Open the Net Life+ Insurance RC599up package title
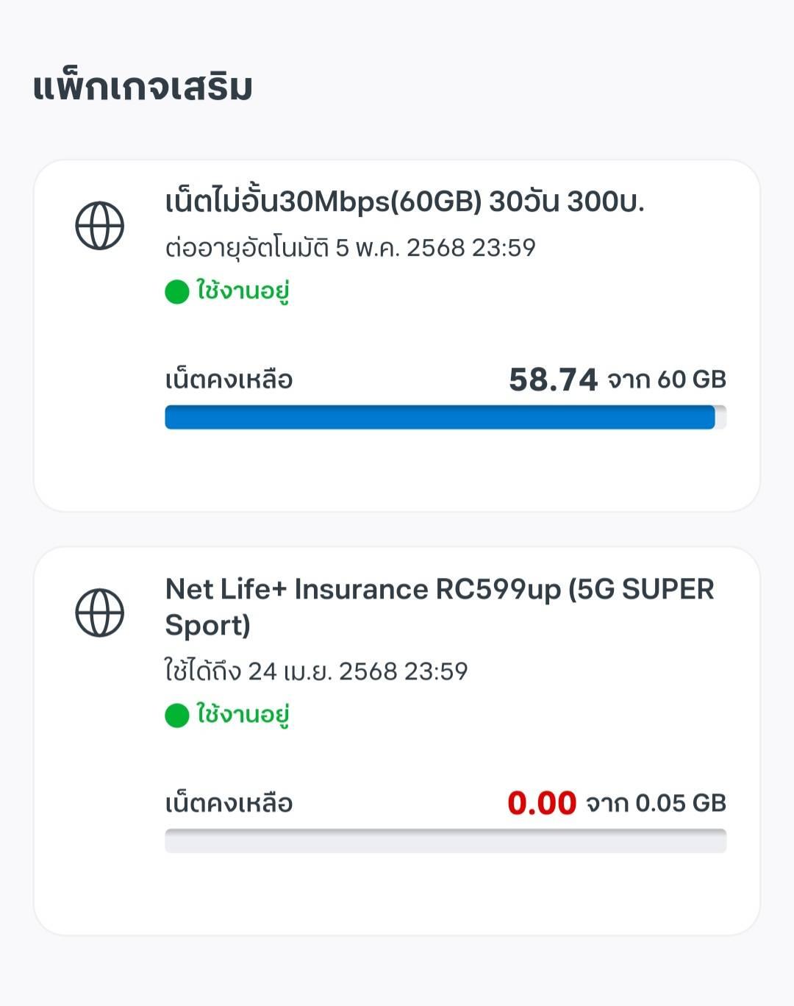The image size is (794, 1006). pos(440,607)
